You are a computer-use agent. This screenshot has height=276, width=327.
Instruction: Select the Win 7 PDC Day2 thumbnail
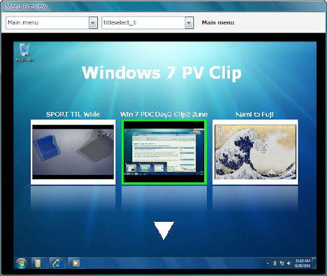click(164, 152)
